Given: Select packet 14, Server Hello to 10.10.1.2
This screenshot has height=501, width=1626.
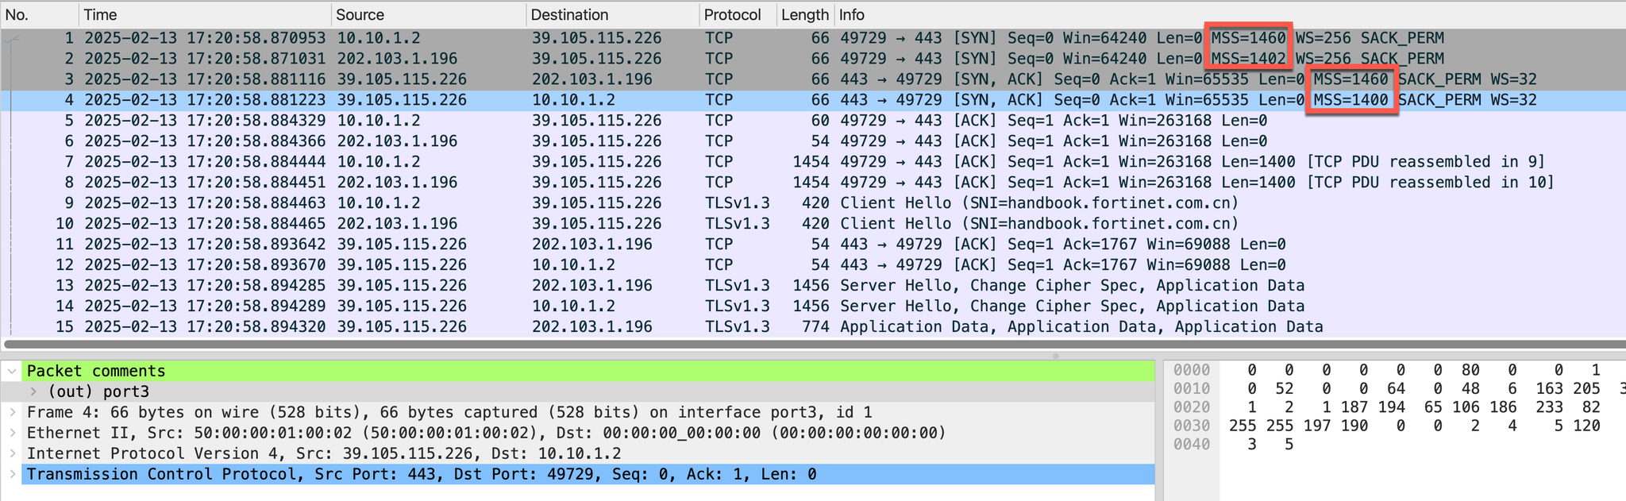Looking at the screenshot, I should tap(813, 306).
